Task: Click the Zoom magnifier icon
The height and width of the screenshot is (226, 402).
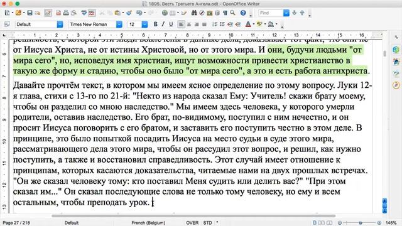Action: (x=232, y=13)
